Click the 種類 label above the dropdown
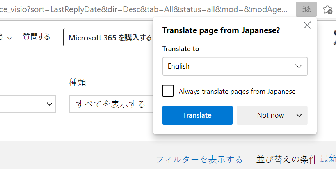336x169 pixels. (x=77, y=82)
